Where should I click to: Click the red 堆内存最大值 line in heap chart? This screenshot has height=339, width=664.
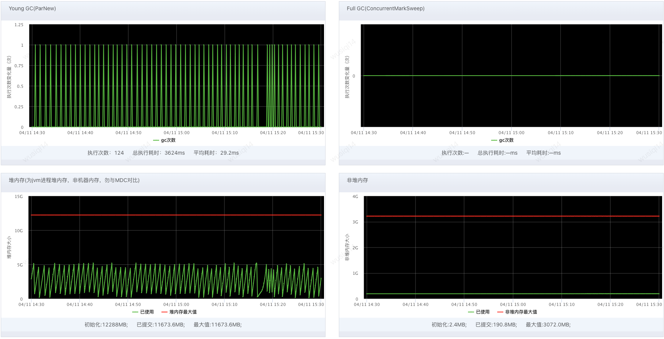point(176,215)
